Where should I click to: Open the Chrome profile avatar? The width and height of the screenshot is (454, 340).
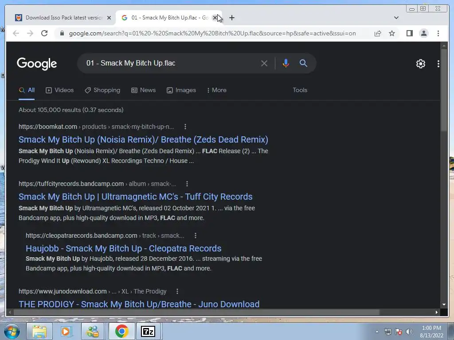point(423,33)
